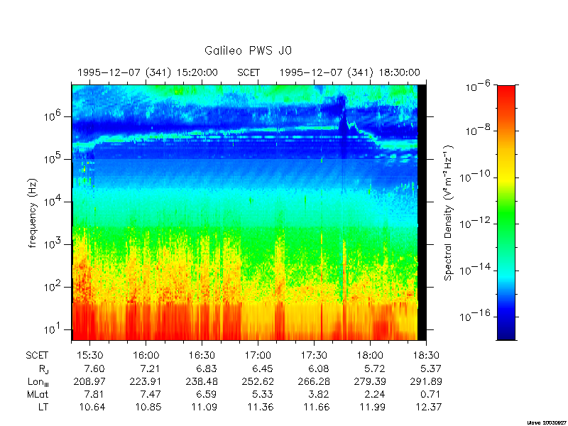The height and width of the screenshot is (426, 568).
Task: Click MLat value '3.82'
Action: [x=318, y=394]
